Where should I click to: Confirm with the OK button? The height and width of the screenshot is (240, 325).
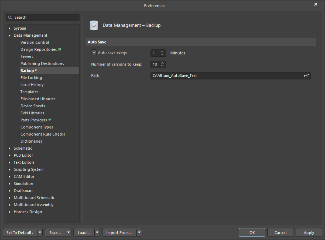point(252,233)
